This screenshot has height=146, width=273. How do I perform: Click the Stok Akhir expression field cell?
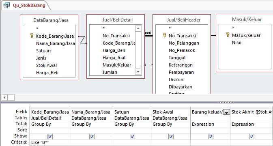(x=252, y=112)
